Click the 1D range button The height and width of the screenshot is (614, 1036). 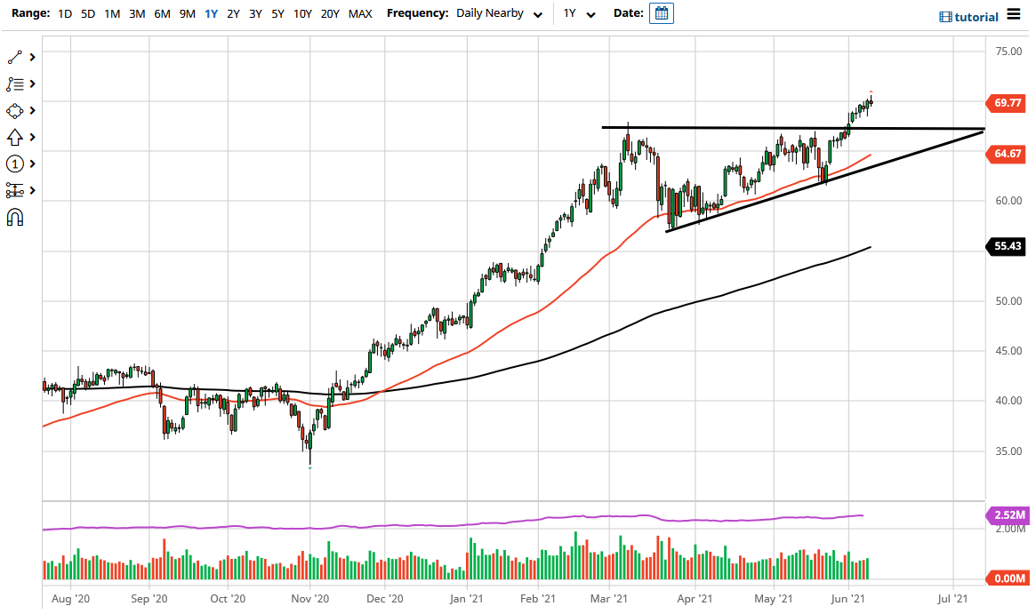pyautogui.click(x=64, y=13)
